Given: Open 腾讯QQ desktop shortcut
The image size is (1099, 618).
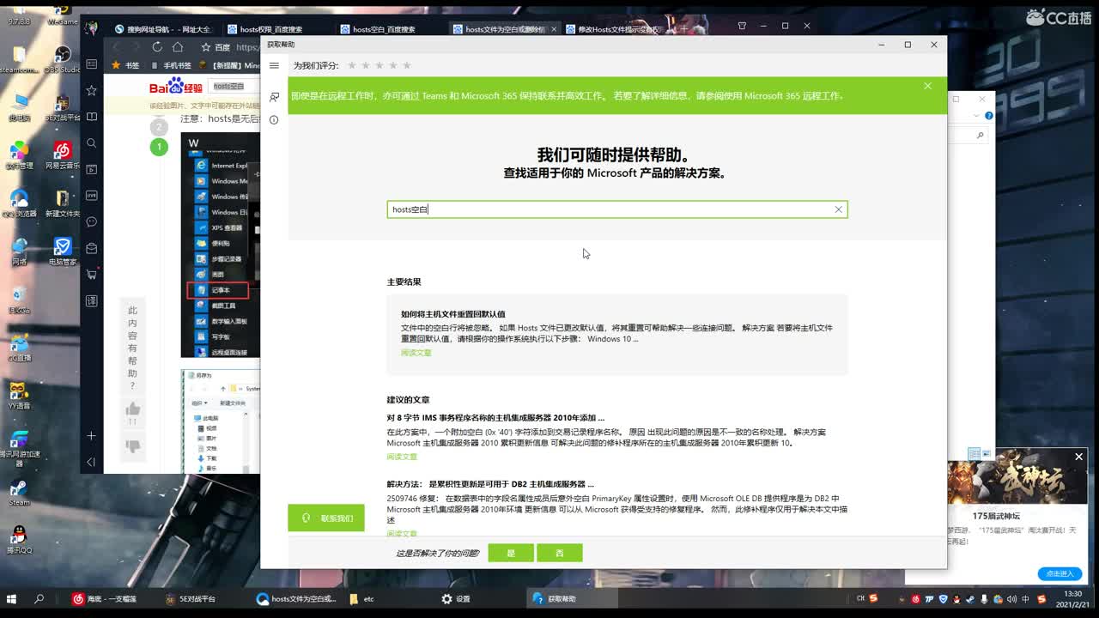Looking at the screenshot, I should click(x=19, y=539).
